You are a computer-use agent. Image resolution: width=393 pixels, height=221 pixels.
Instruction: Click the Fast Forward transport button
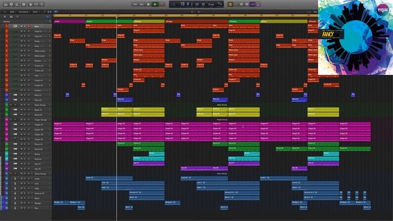[141, 4]
